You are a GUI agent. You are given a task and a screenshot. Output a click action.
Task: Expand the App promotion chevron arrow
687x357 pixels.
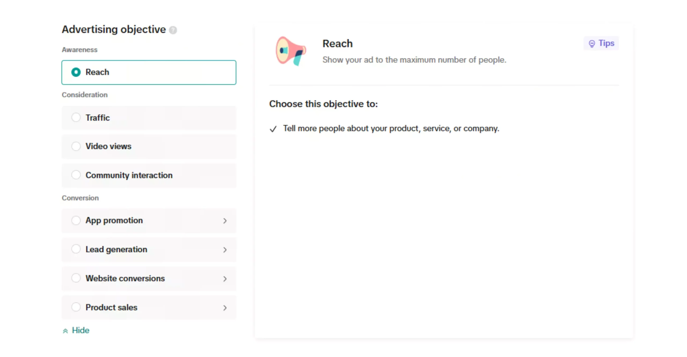(225, 221)
